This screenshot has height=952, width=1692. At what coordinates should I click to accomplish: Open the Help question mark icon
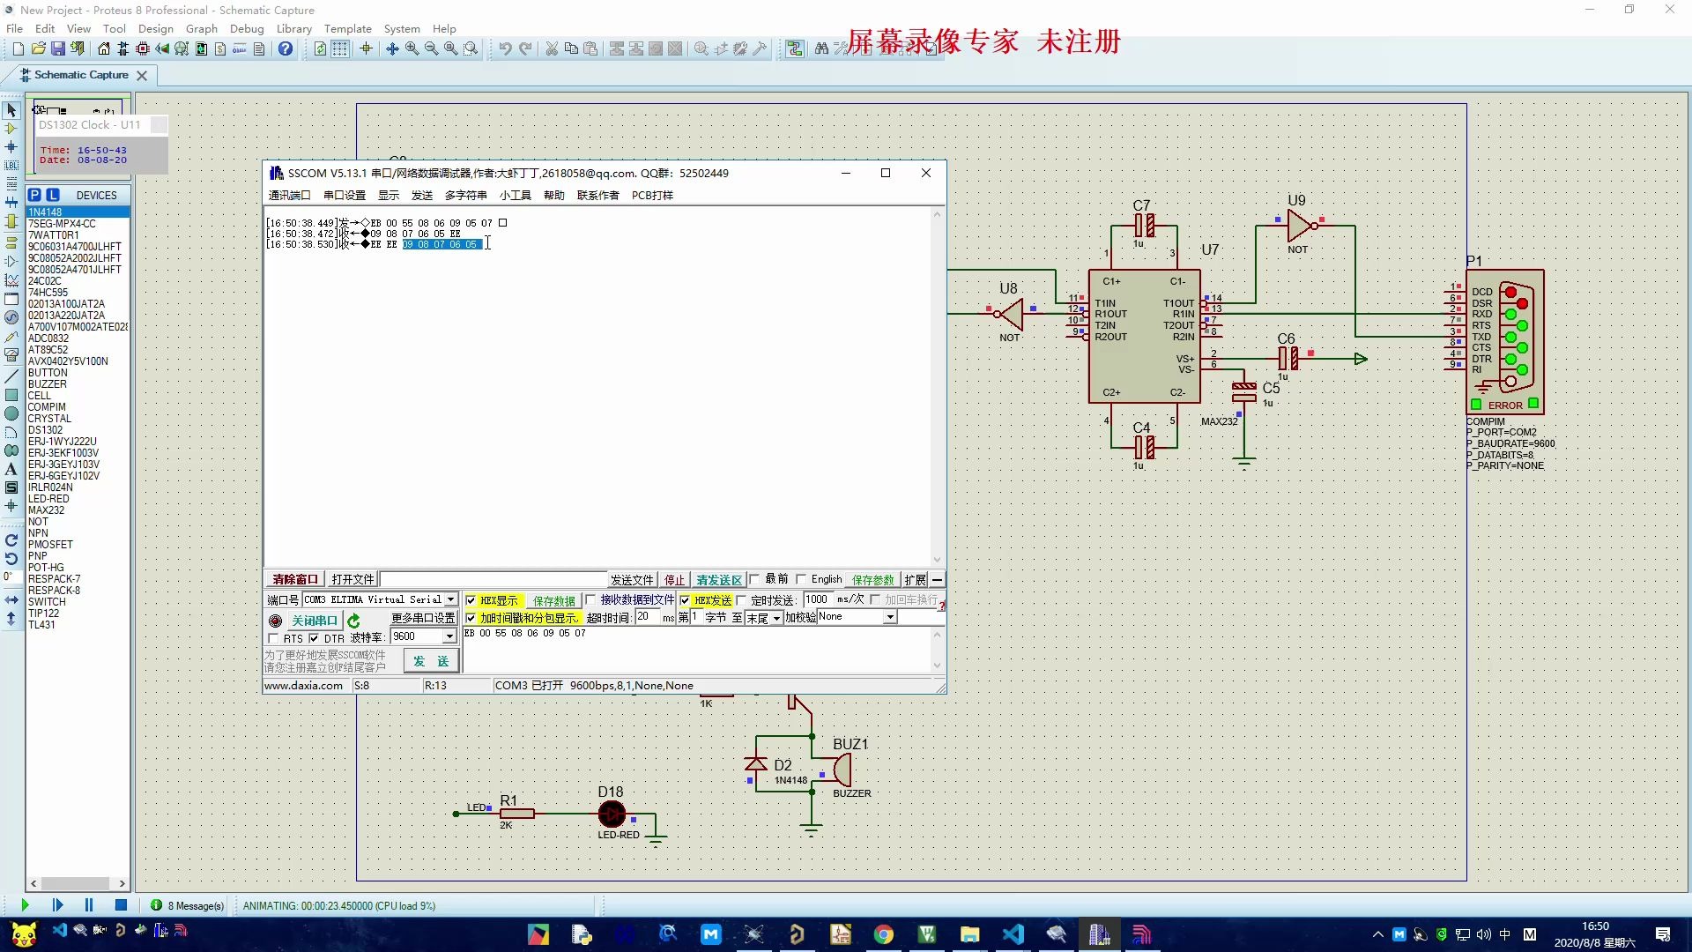pos(286,48)
